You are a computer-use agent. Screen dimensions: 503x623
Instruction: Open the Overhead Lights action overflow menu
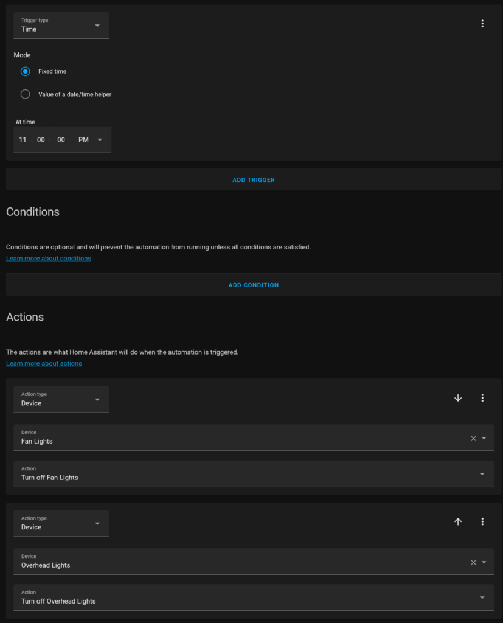(x=482, y=521)
